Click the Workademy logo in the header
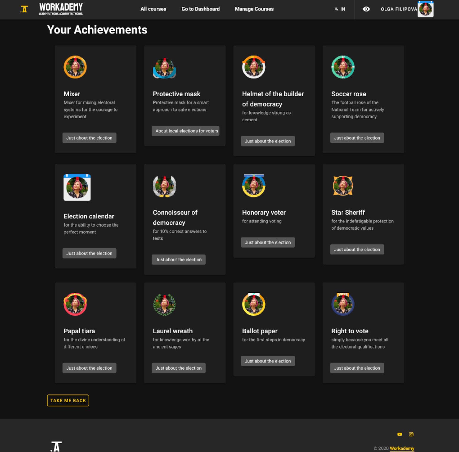This screenshot has width=459, height=452. [61, 9]
